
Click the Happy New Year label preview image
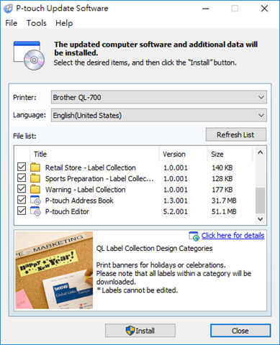click(54, 270)
